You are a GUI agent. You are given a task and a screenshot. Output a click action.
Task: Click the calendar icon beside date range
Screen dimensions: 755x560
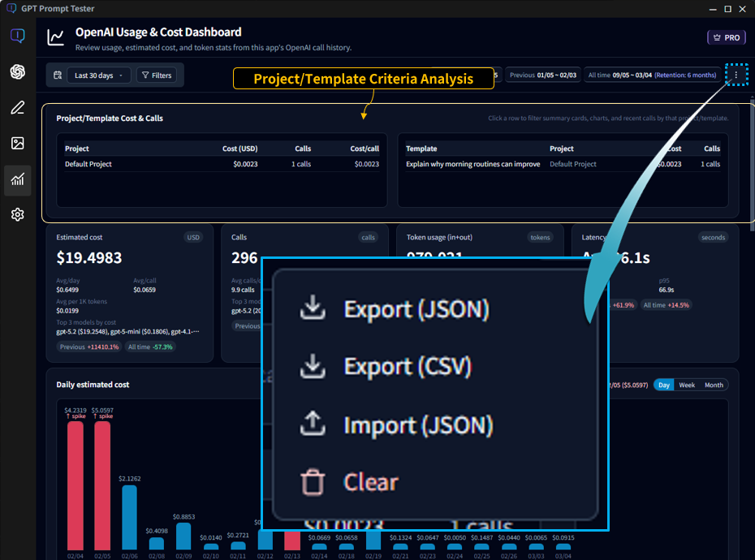[58, 75]
